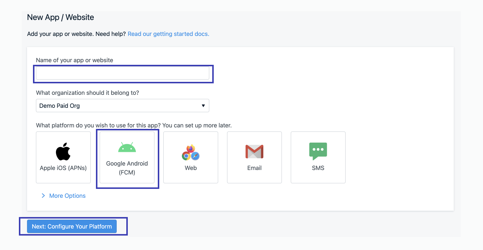Click the Firefox logo in Web card
The height and width of the screenshot is (250, 483).
click(x=191, y=149)
